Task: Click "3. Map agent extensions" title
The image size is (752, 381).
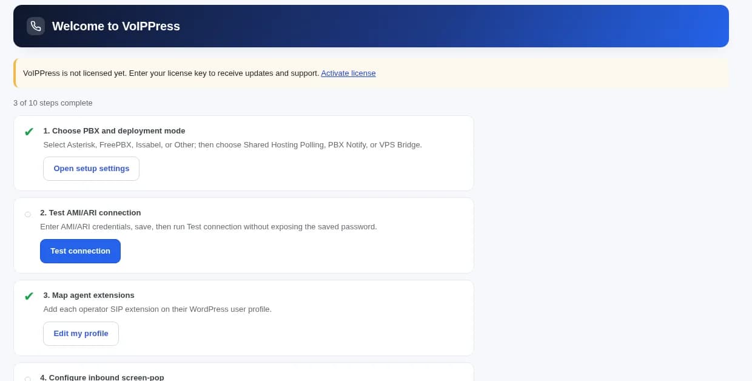Action: 89,295
